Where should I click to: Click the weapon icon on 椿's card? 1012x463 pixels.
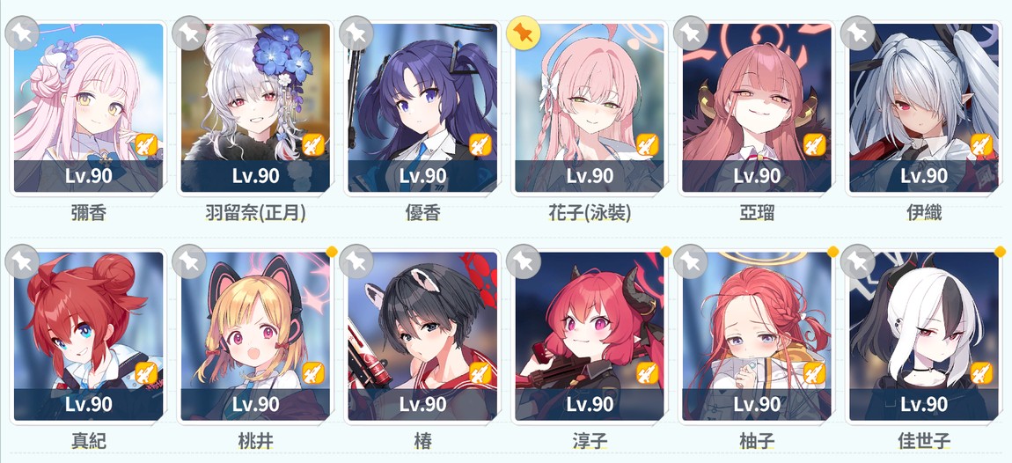click(480, 373)
